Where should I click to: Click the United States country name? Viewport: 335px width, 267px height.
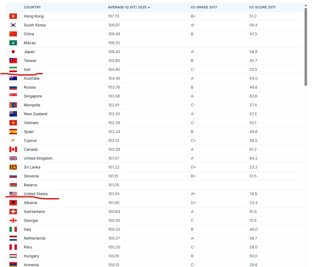tap(36, 194)
